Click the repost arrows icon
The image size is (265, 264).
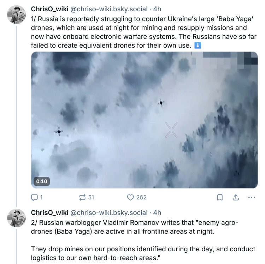tap(83, 198)
